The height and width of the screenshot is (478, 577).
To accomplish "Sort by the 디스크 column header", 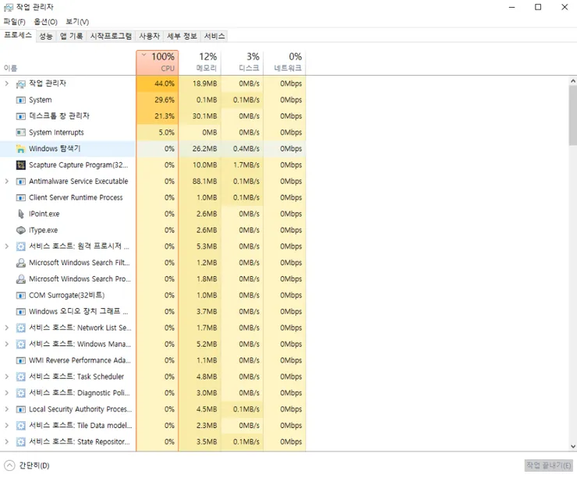I will (x=242, y=62).
